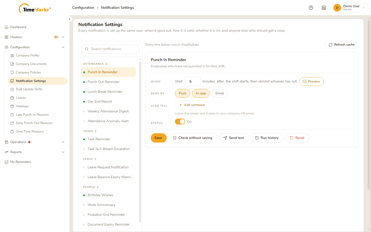Click the Company Documents icon
Image resolution: width=371 pixels, height=232 pixels.
(x=12, y=64)
